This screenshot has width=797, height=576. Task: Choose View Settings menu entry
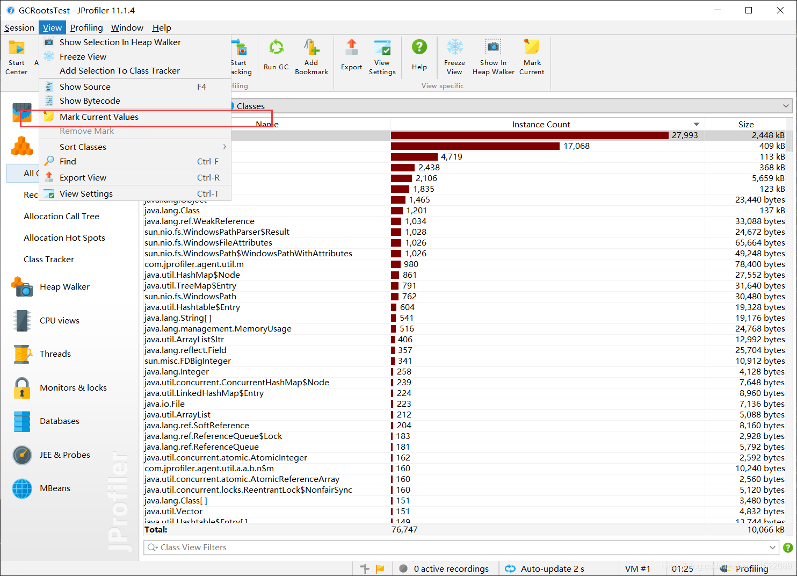click(x=135, y=194)
